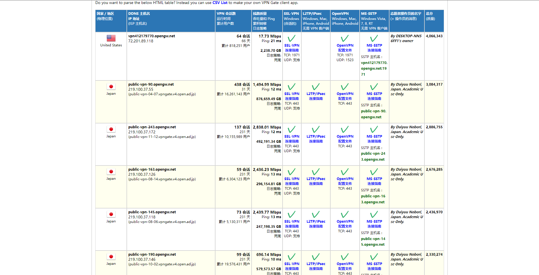Click L2TP/IPsec checkmark in public-vpn-90 row

click(x=316, y=87)
